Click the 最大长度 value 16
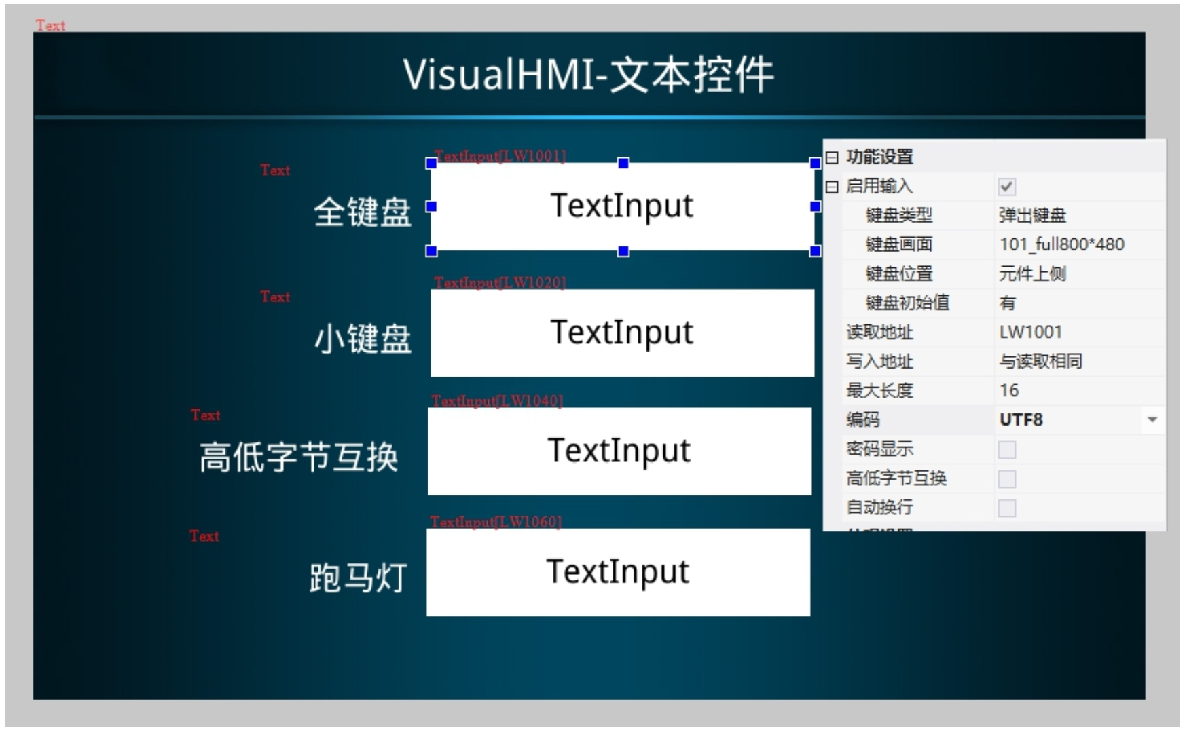 click(x=1009, y=391)
